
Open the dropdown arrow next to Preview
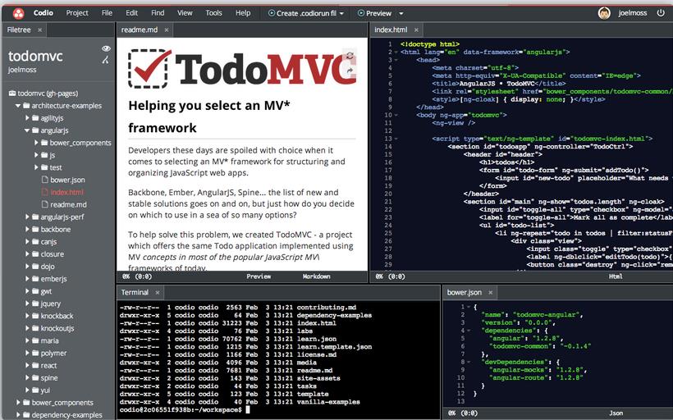pos(401,13)
